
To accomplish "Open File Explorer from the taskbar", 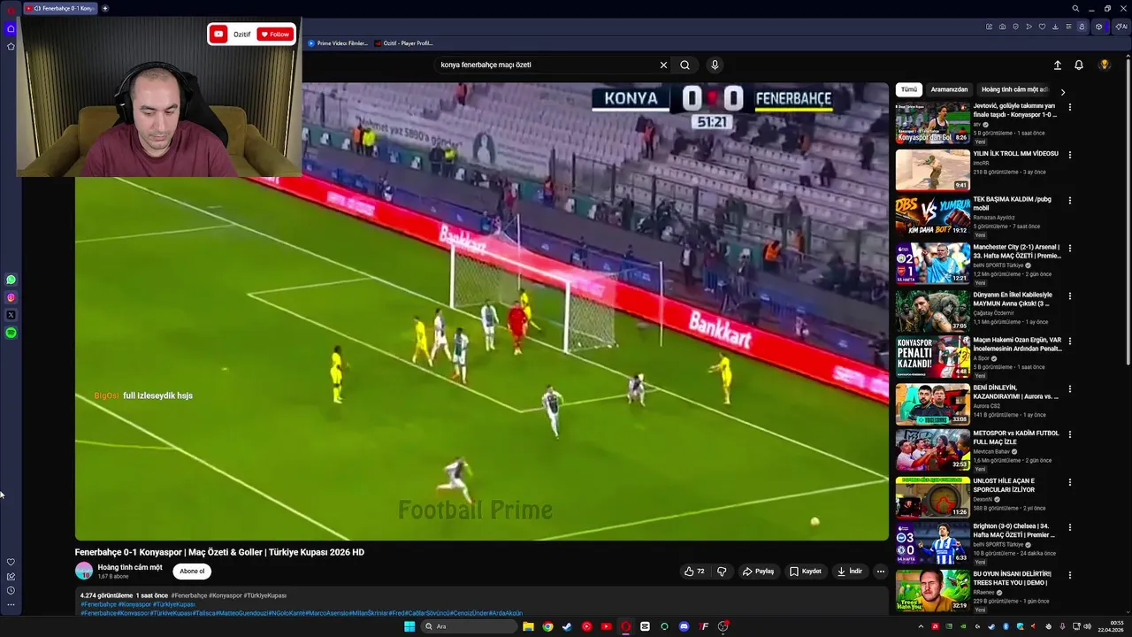I will [x=528, y=626].
